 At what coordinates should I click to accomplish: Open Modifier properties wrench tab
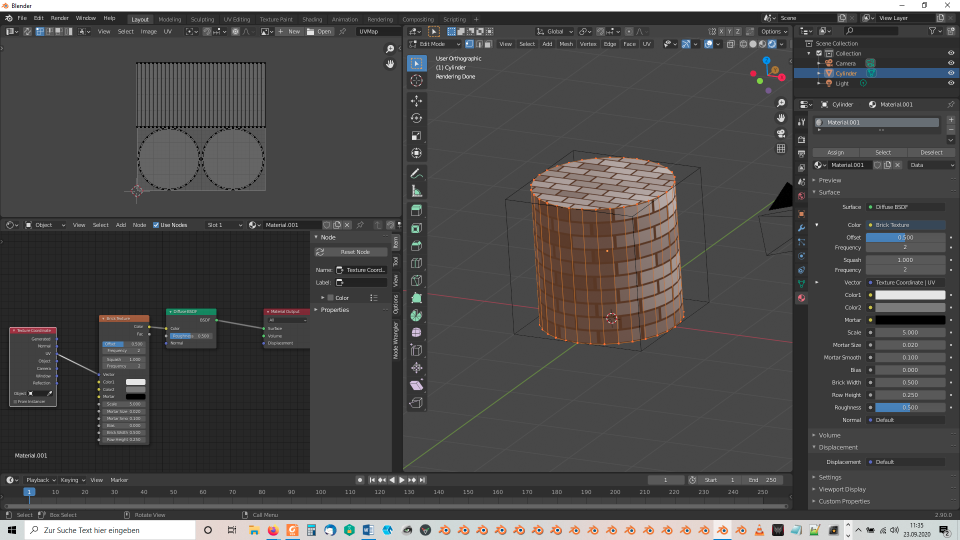(801, 228)
